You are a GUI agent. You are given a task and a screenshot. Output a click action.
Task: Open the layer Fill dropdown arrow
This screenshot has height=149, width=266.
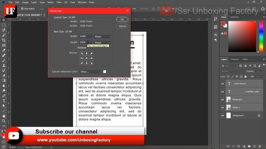coord(263,77)
